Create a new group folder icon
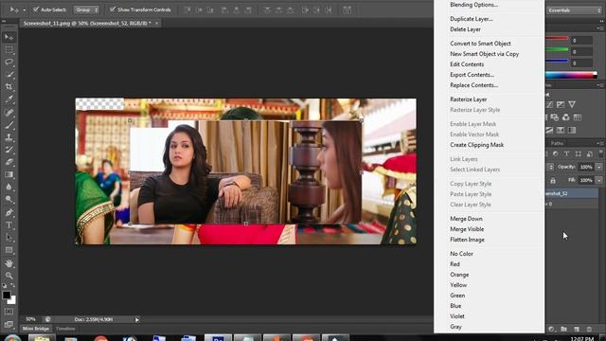Image resolution: width=606 pixels, height=341 pixels. pyautogui.click(x=564, y=329)
